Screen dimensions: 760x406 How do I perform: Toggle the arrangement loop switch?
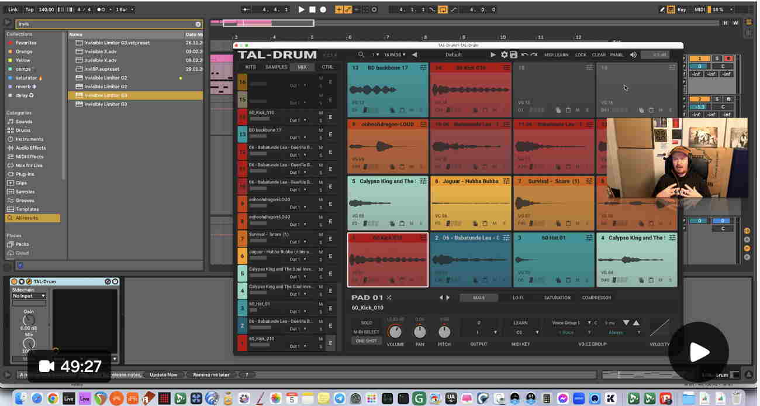pos(443,9)
